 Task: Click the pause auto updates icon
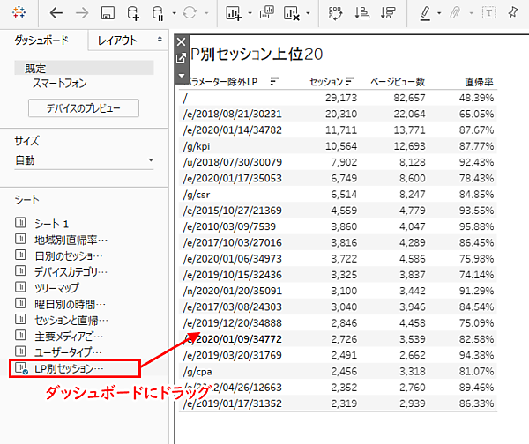(158, 13)
